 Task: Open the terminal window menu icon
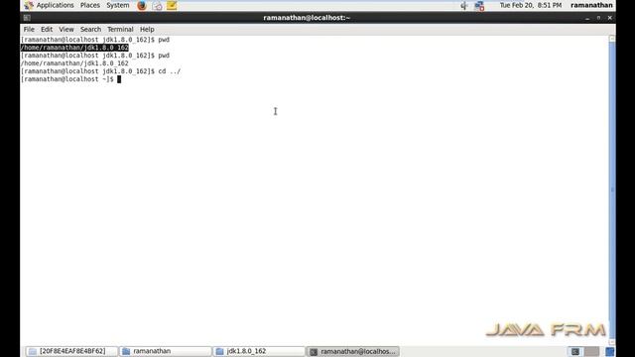[27, 18]
